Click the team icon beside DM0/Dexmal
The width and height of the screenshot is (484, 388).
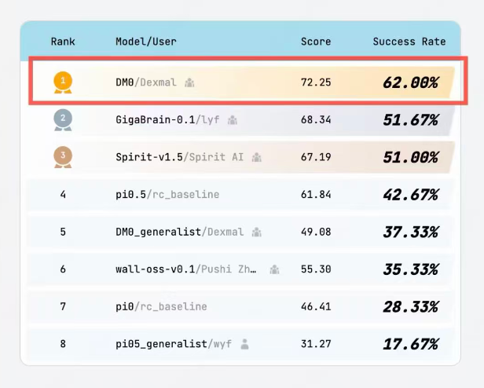point(189,82)
